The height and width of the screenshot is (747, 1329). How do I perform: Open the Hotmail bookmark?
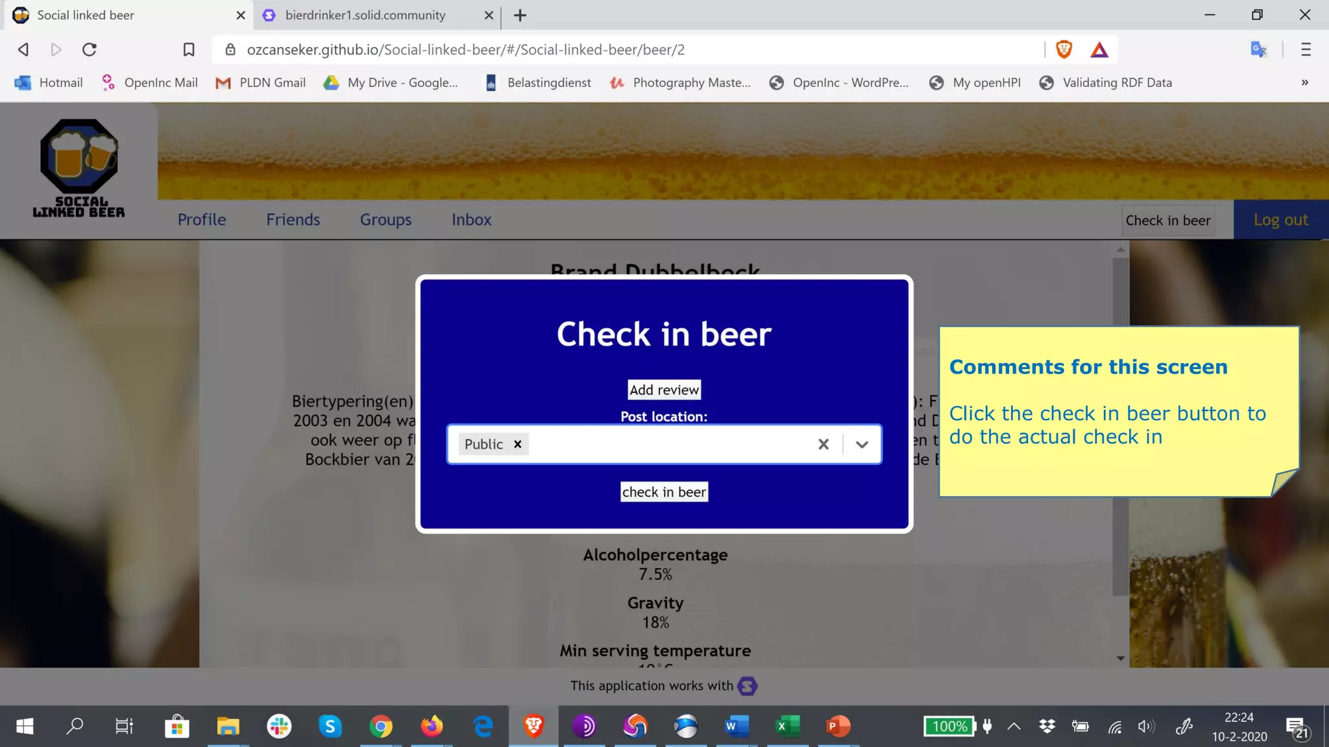pos(49,82)
